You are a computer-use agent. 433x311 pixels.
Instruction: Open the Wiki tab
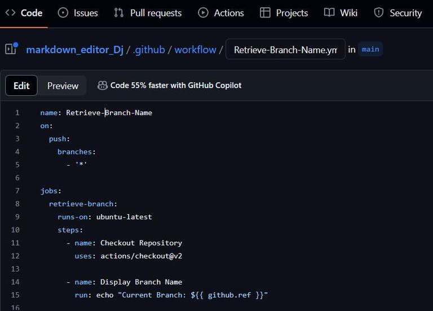tap(341, 13)
